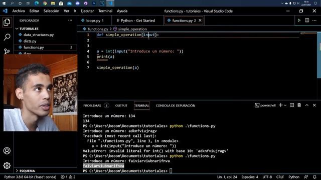
Task: Select Python language mode in status bar
Action: point(294,177)
